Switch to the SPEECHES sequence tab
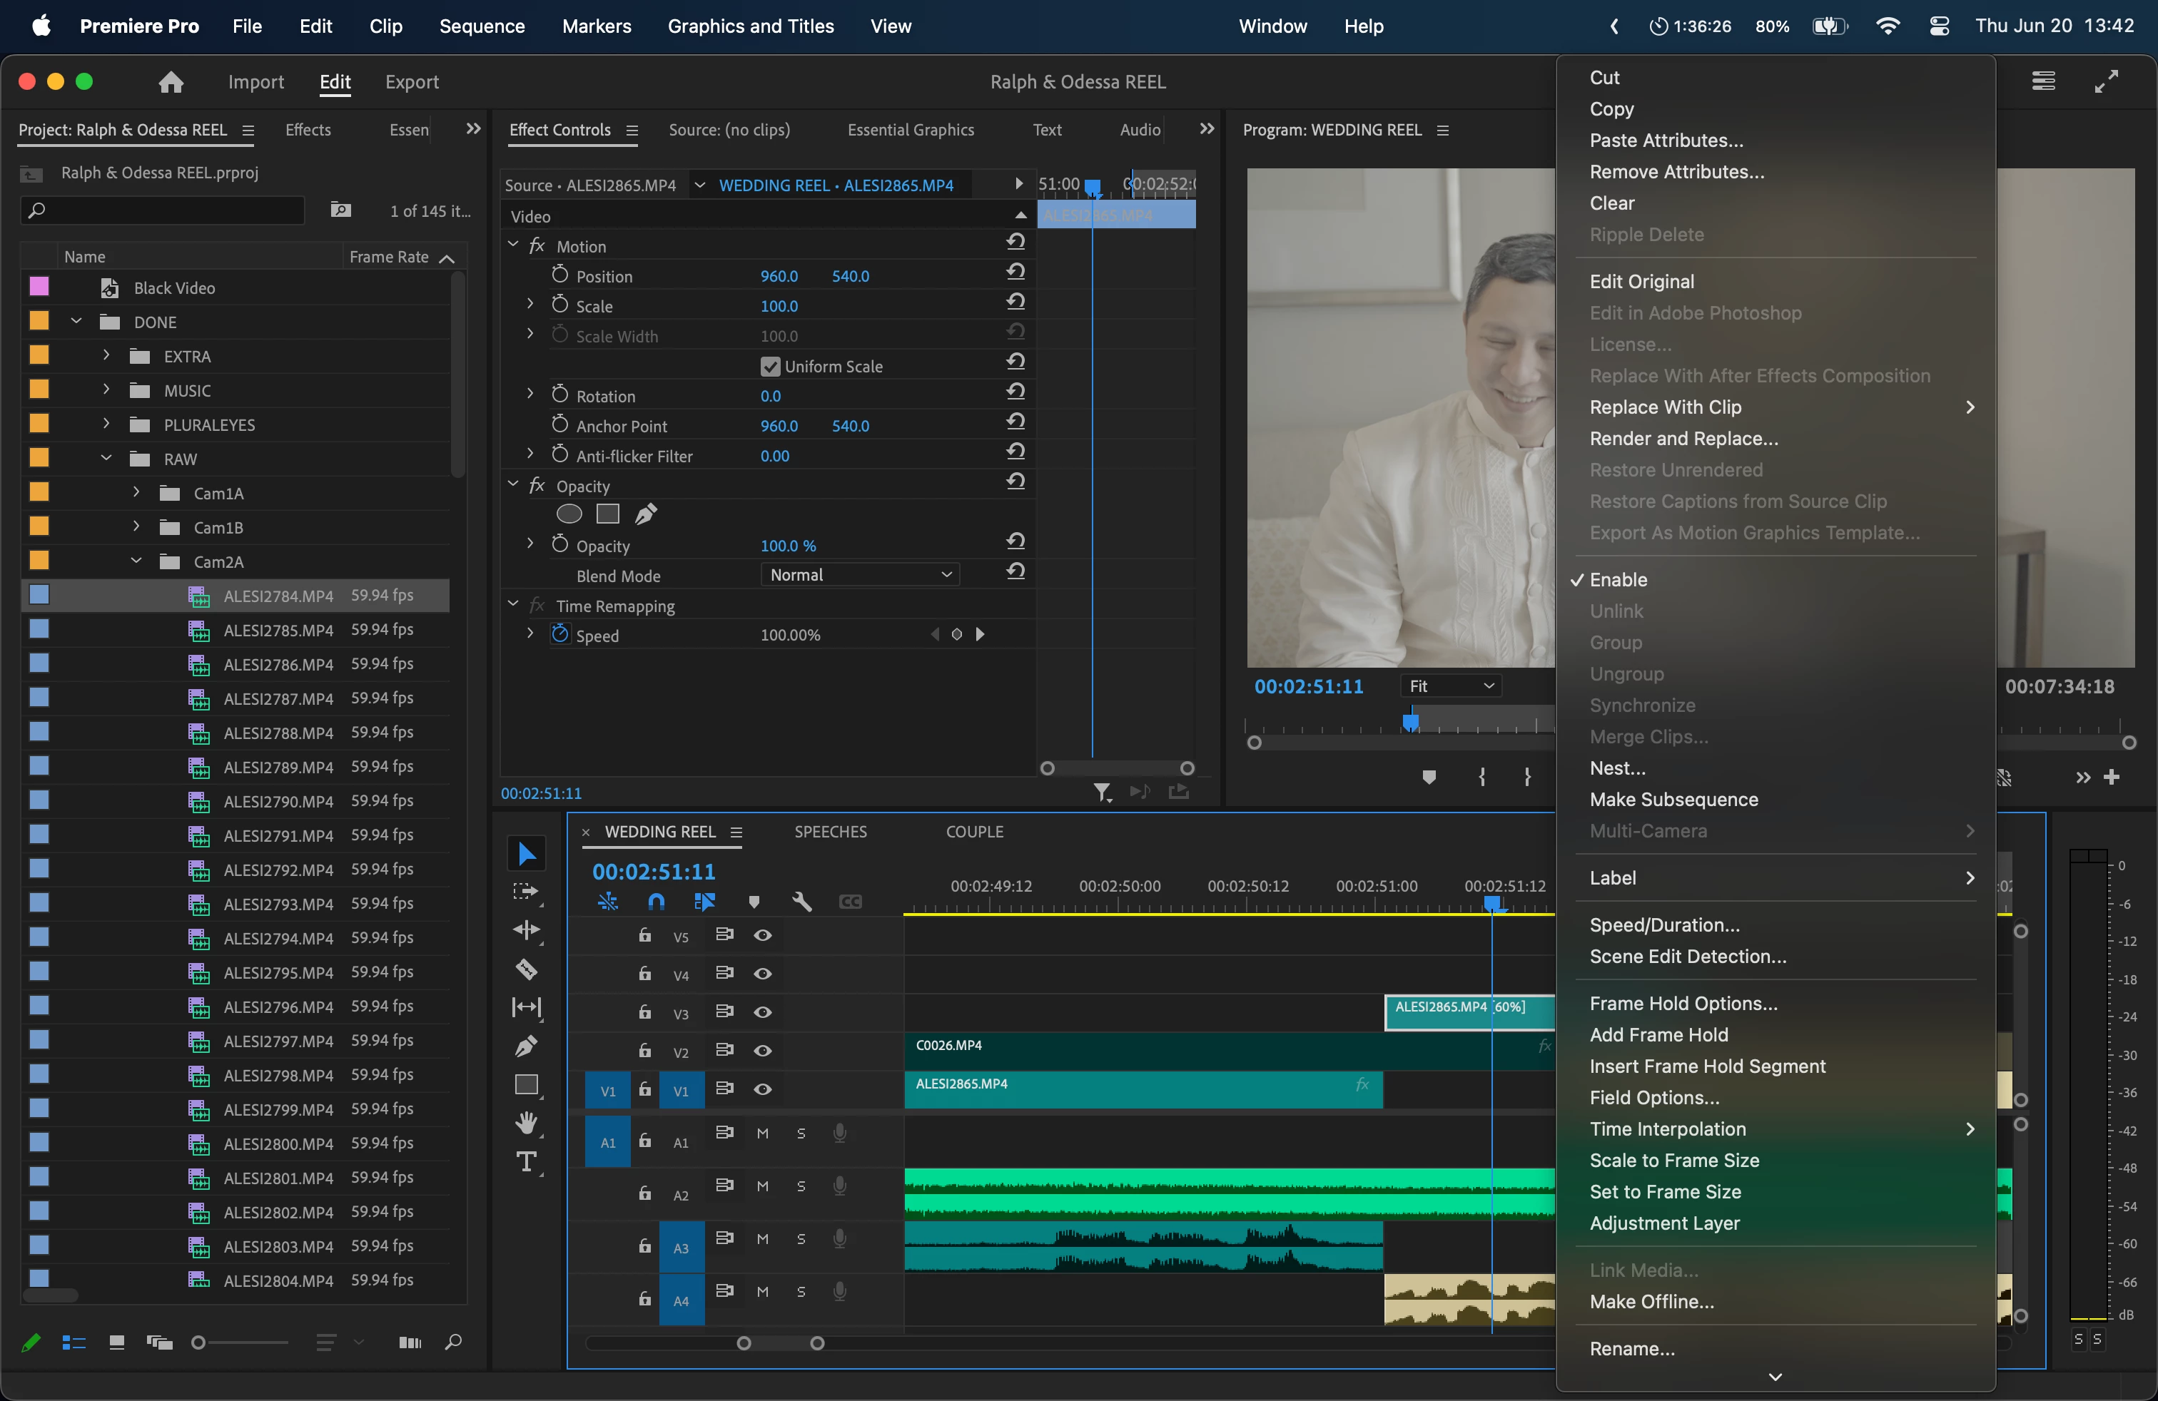 [x=830, y=831]
